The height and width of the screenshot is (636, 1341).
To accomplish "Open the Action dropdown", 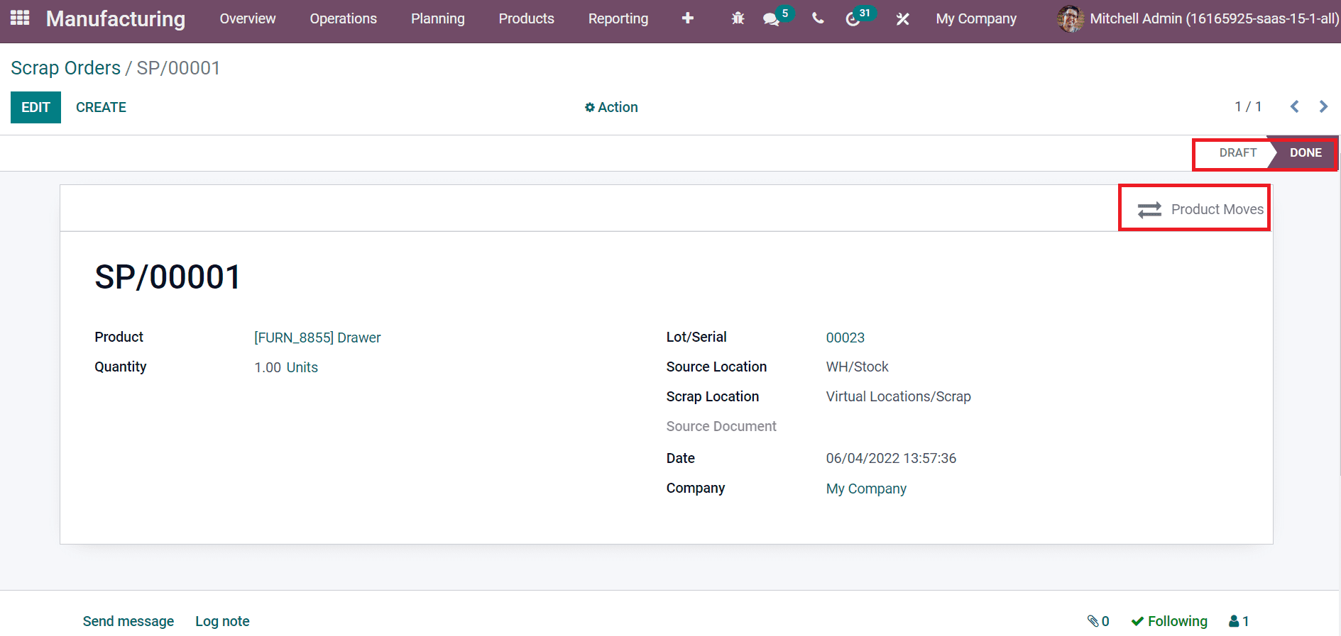I will click(611, 107).
